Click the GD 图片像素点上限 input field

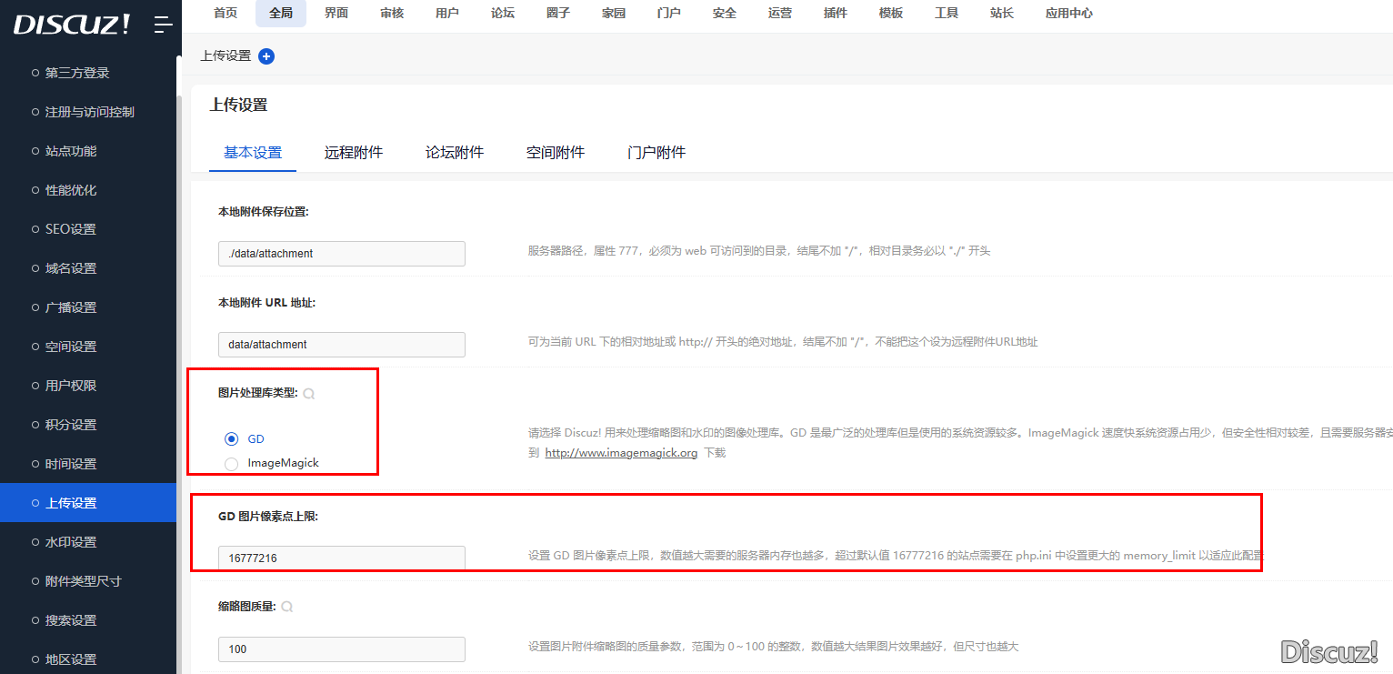[x=342, y=558]
